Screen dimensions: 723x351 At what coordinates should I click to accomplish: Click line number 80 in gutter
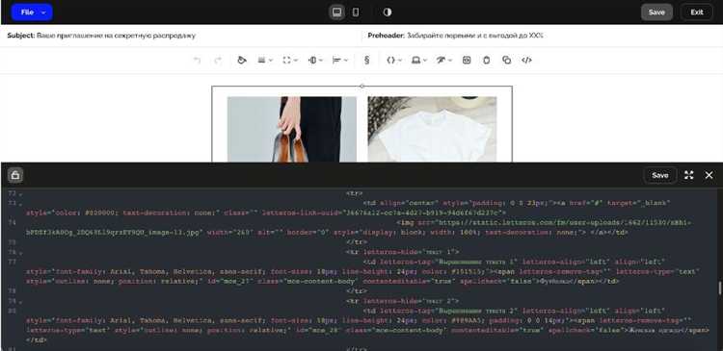(x=12, y=311)
